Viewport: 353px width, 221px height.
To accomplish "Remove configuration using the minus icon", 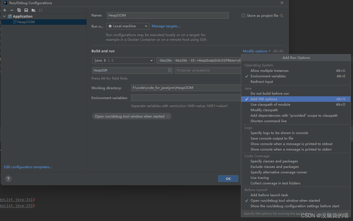I will (x=12, y=10).
